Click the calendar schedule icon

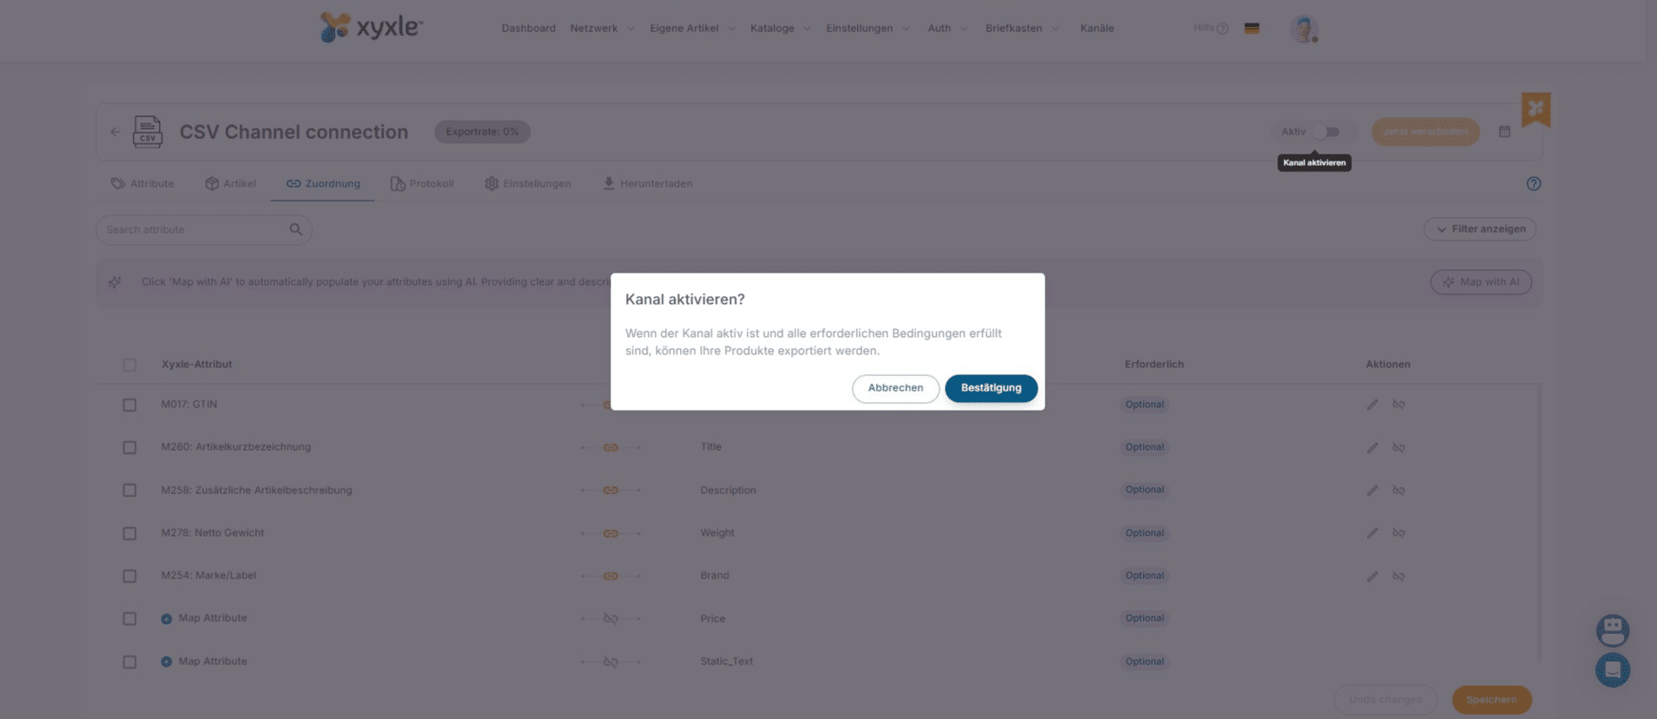[1504, 132]
